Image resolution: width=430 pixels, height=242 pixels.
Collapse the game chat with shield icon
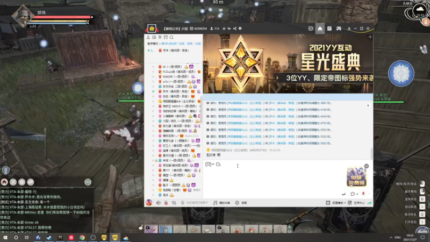point(88,182)
